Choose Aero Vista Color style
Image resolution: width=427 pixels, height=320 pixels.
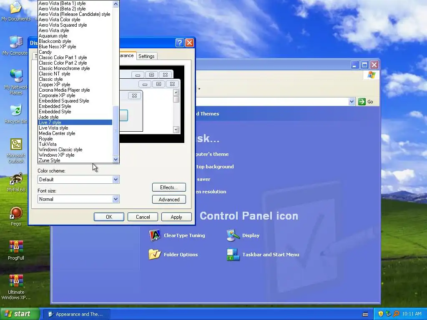pos(75,20)
